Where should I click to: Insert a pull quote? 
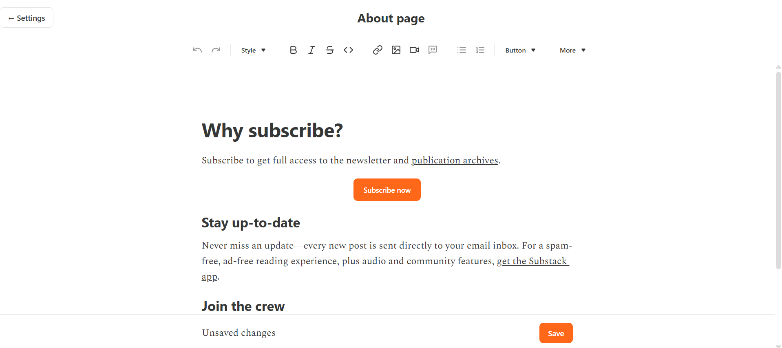(433, 50)
